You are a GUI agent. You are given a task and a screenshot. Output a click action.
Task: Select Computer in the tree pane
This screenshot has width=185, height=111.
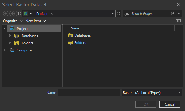point(25,50)
